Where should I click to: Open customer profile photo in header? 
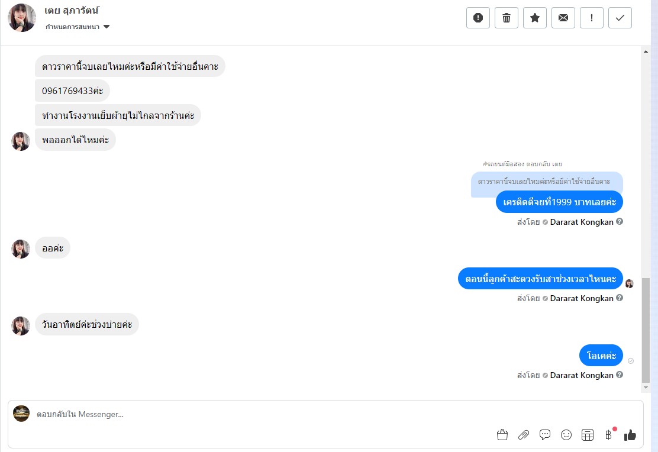(22, 18)
